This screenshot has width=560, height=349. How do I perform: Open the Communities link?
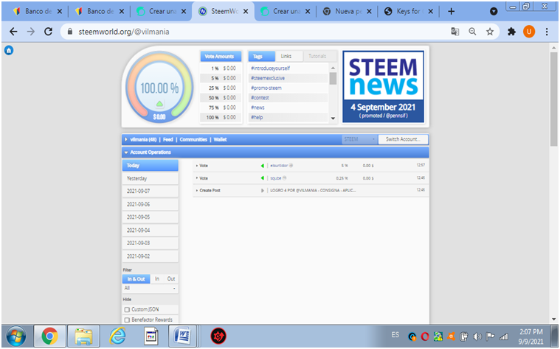pos(193,140)
